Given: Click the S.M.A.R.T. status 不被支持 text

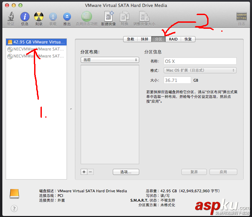Looking at the screenshot, I should 168,200.
